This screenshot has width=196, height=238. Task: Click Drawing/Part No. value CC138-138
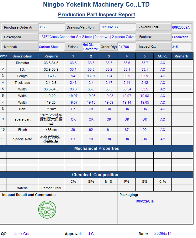tap(109, 27)
